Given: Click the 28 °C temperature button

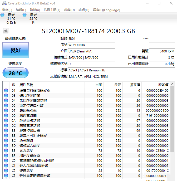Looking at the screenshot, I should point(15,73).
